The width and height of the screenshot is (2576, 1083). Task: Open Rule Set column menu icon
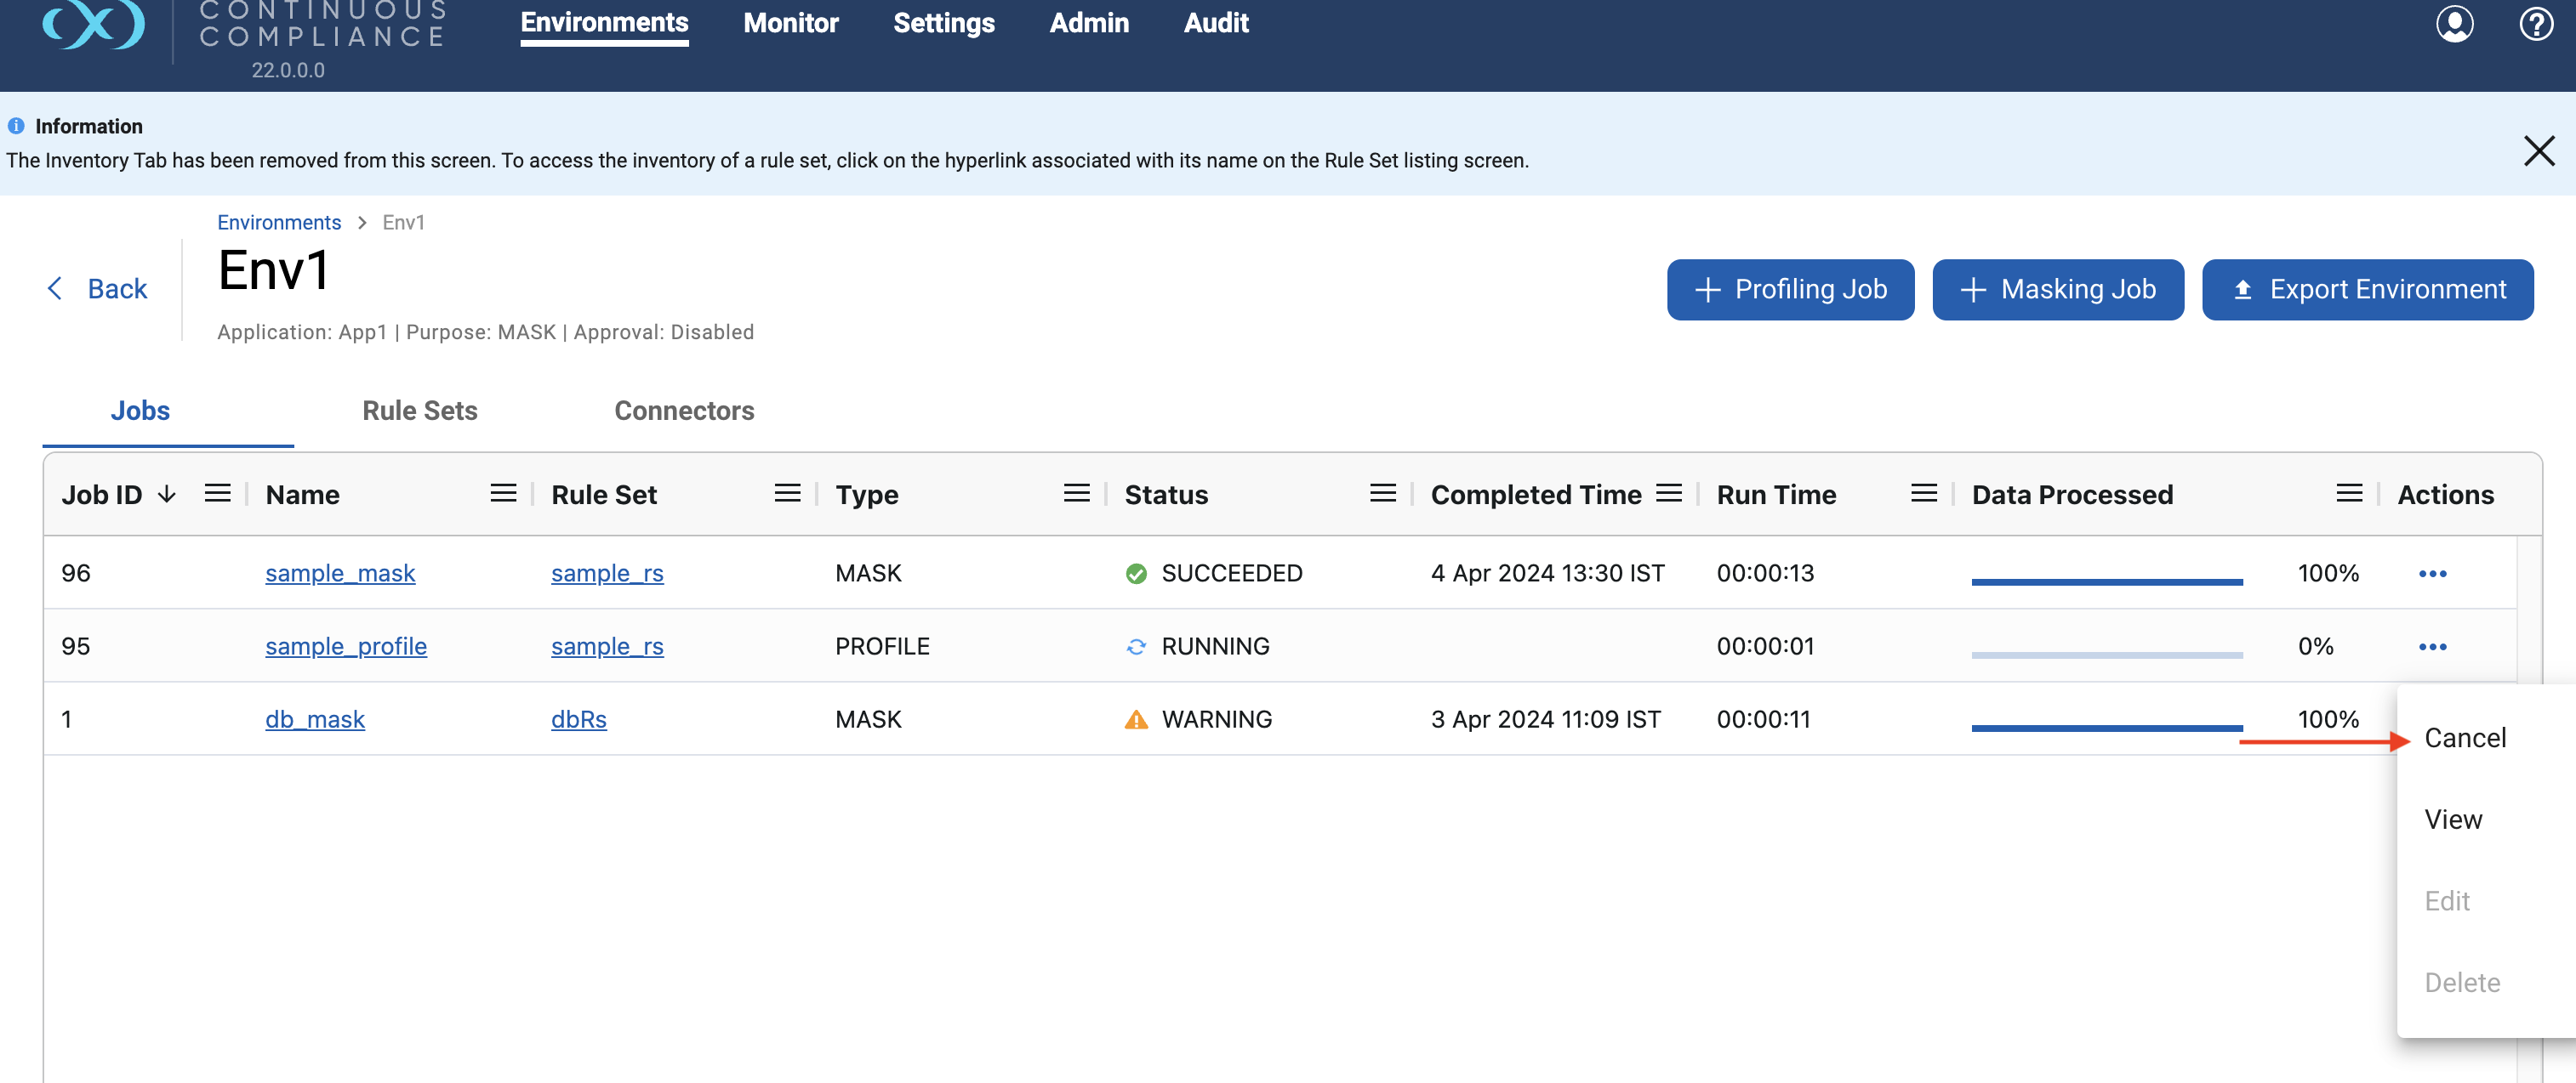[787, 494]
